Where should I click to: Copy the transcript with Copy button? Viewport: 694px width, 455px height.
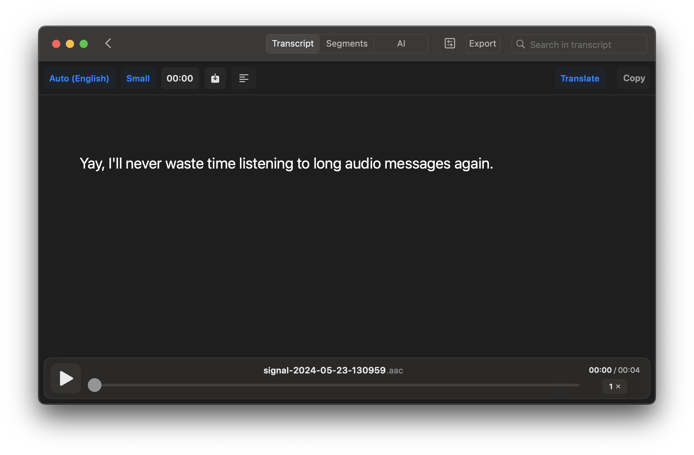(634, 78)
